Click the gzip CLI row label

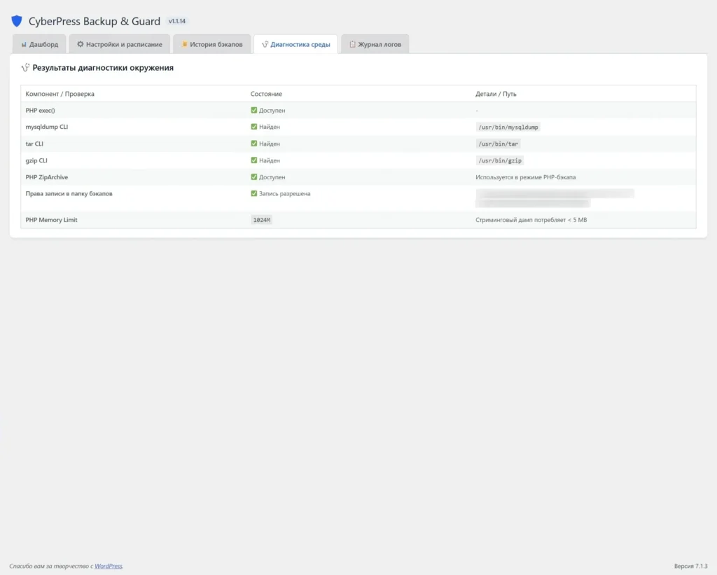tap(36, 160)
